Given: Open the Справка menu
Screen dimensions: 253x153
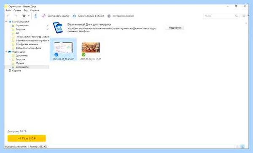Looking at the screenshot, I should pos(35,10).
